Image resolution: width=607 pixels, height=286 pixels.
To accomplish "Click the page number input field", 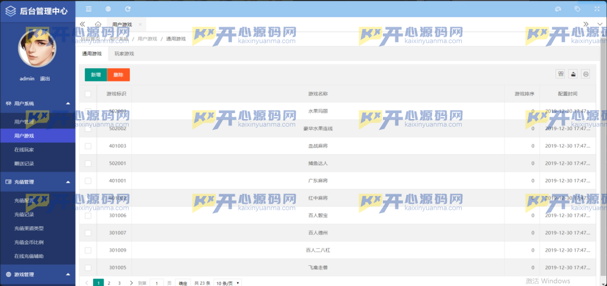I will 156,284.
